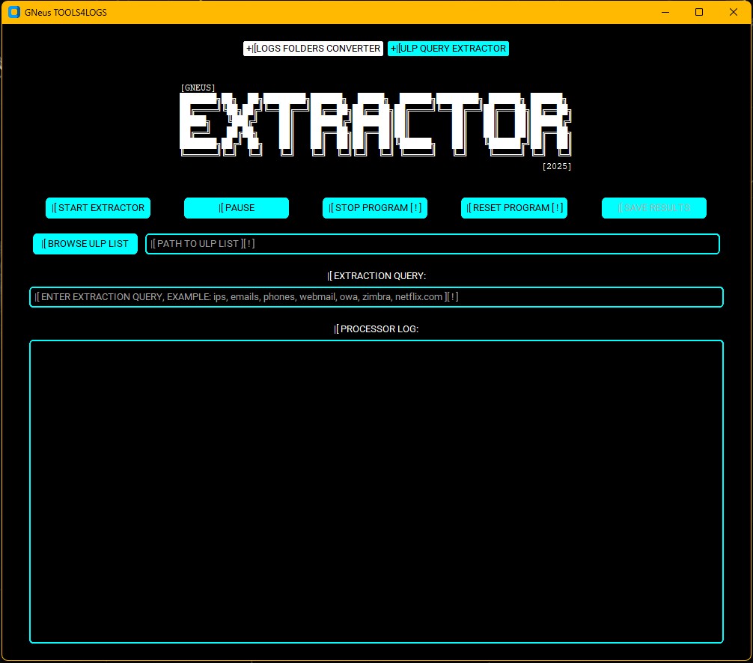Viewport: 753px width, 663px height.
Task: Click the SAVE RESULTS button
Action: click(x=654, y=208)
